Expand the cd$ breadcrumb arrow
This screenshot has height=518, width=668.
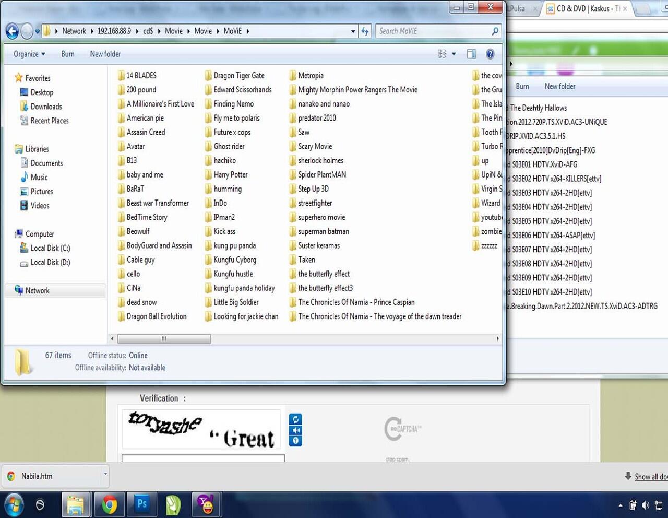tap(159, 31)
